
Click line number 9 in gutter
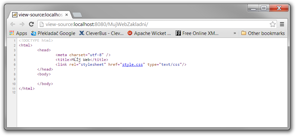[x=15, y=79]
